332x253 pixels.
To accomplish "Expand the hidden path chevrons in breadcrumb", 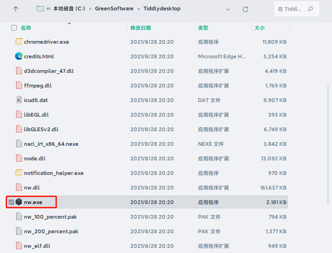I will click(x=48, y=8).
